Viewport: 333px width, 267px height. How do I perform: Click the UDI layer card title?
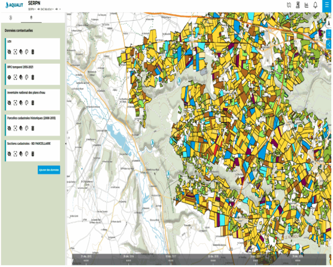point(9,41)
